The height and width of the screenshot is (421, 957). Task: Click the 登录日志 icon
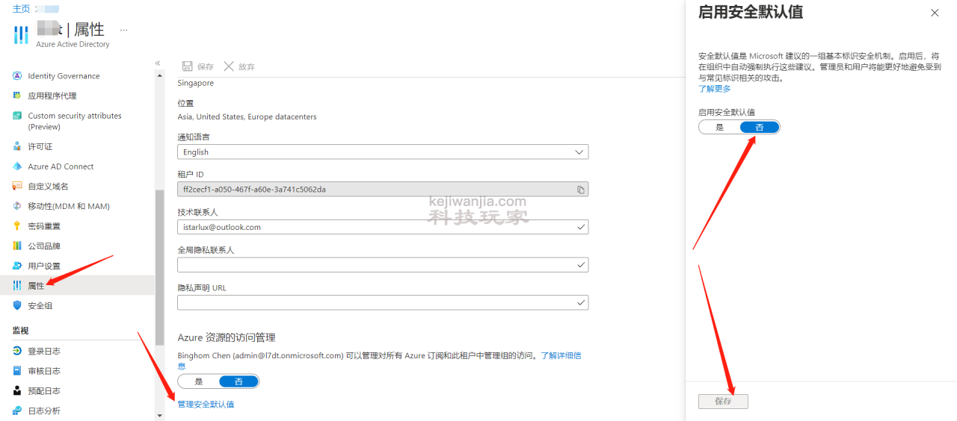[x=17, y=351]
